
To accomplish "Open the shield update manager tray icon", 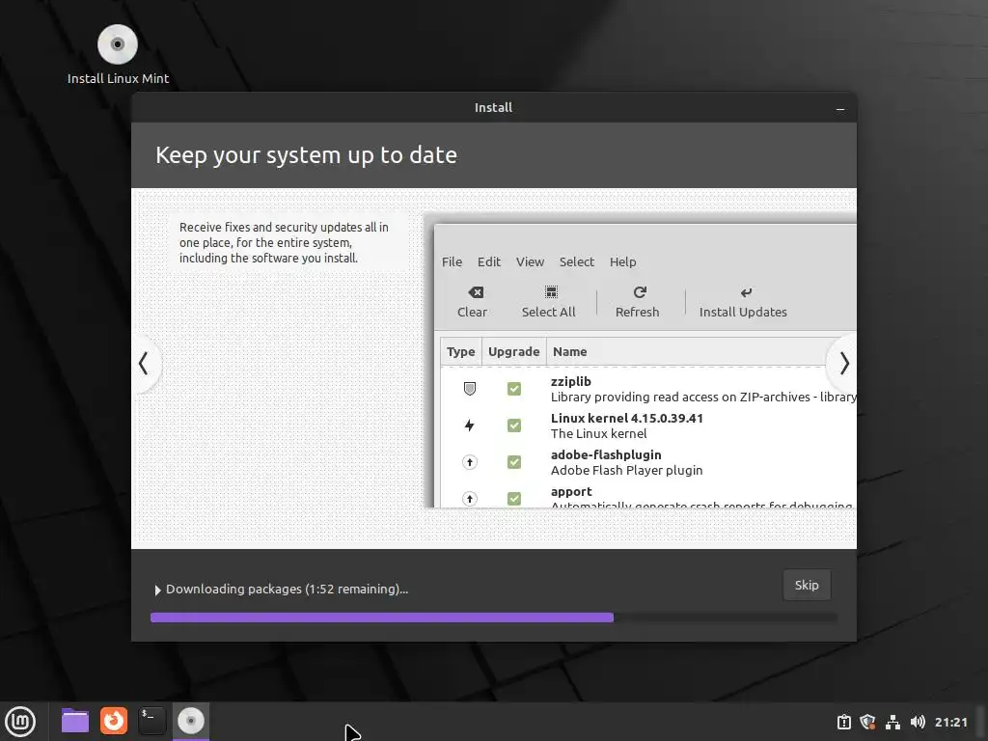I will (x=867, y=722).
